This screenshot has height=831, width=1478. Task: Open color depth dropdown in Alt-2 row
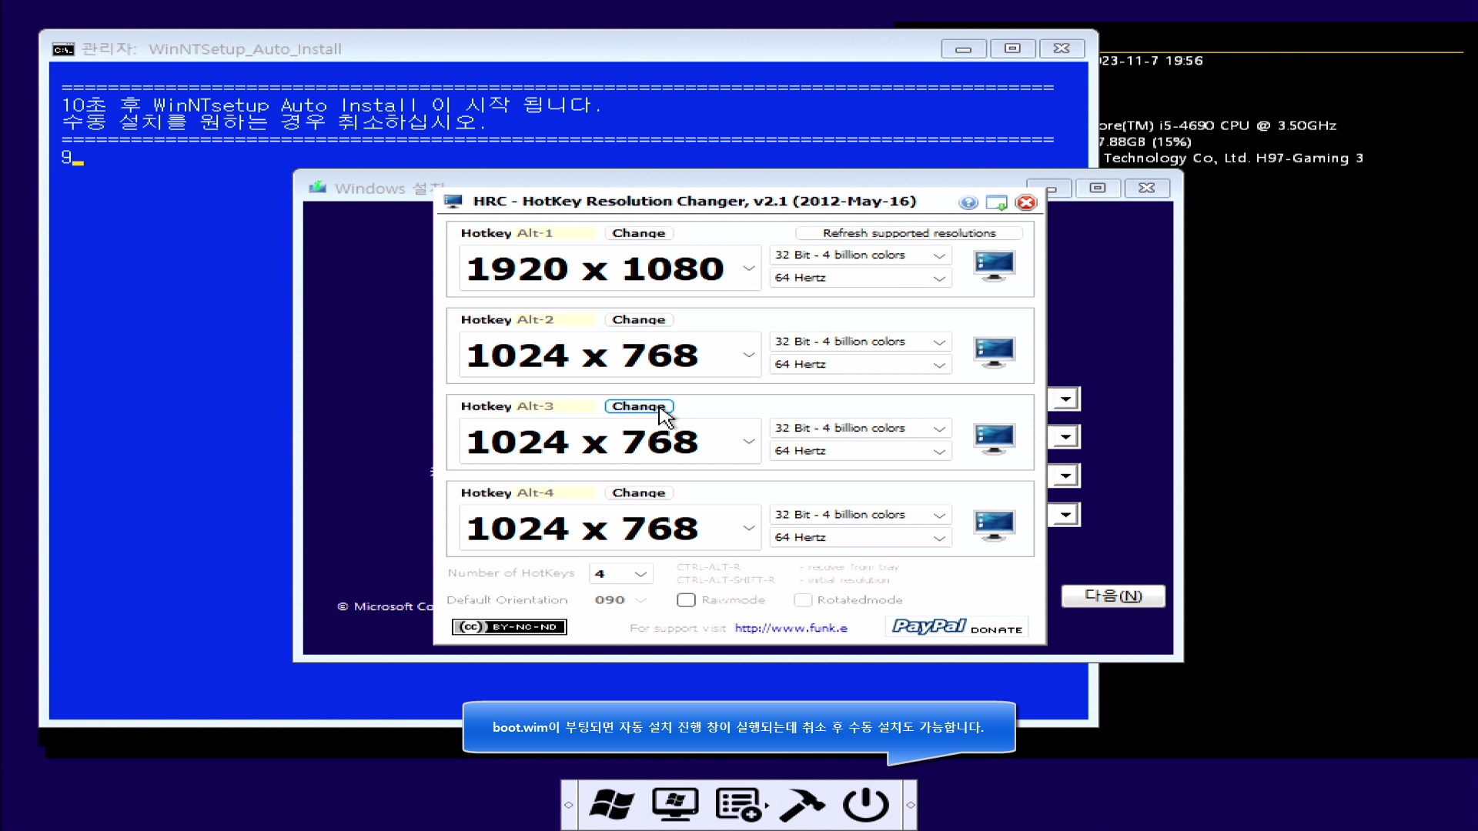[x=938, y=342]
